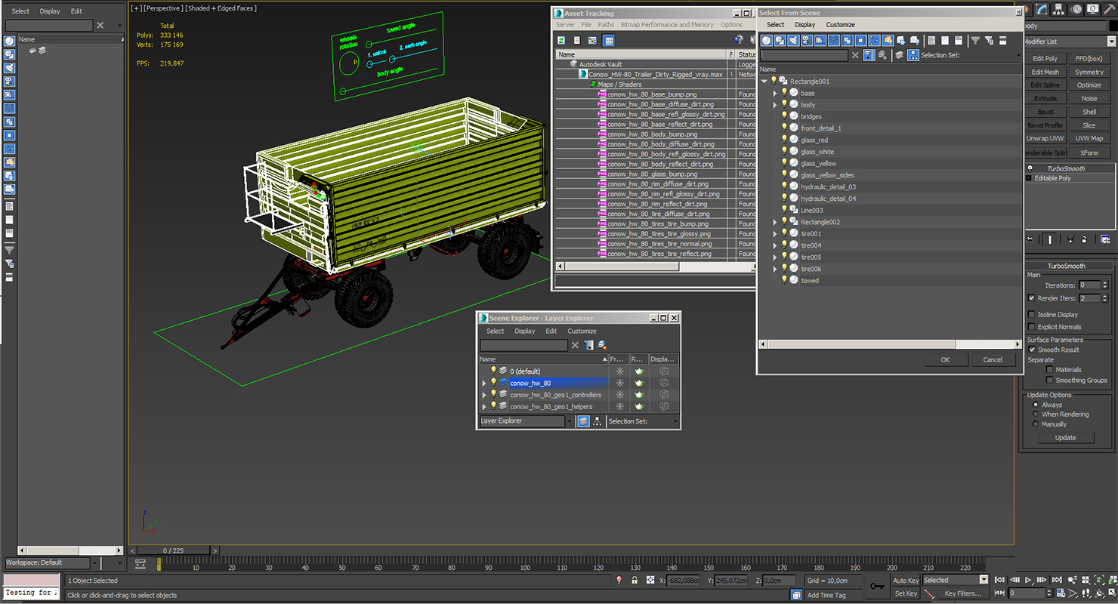Expand conow_hw_80_geo1_helpers layer
Viewport: 1118px width, 604px height.
(484, 407)
